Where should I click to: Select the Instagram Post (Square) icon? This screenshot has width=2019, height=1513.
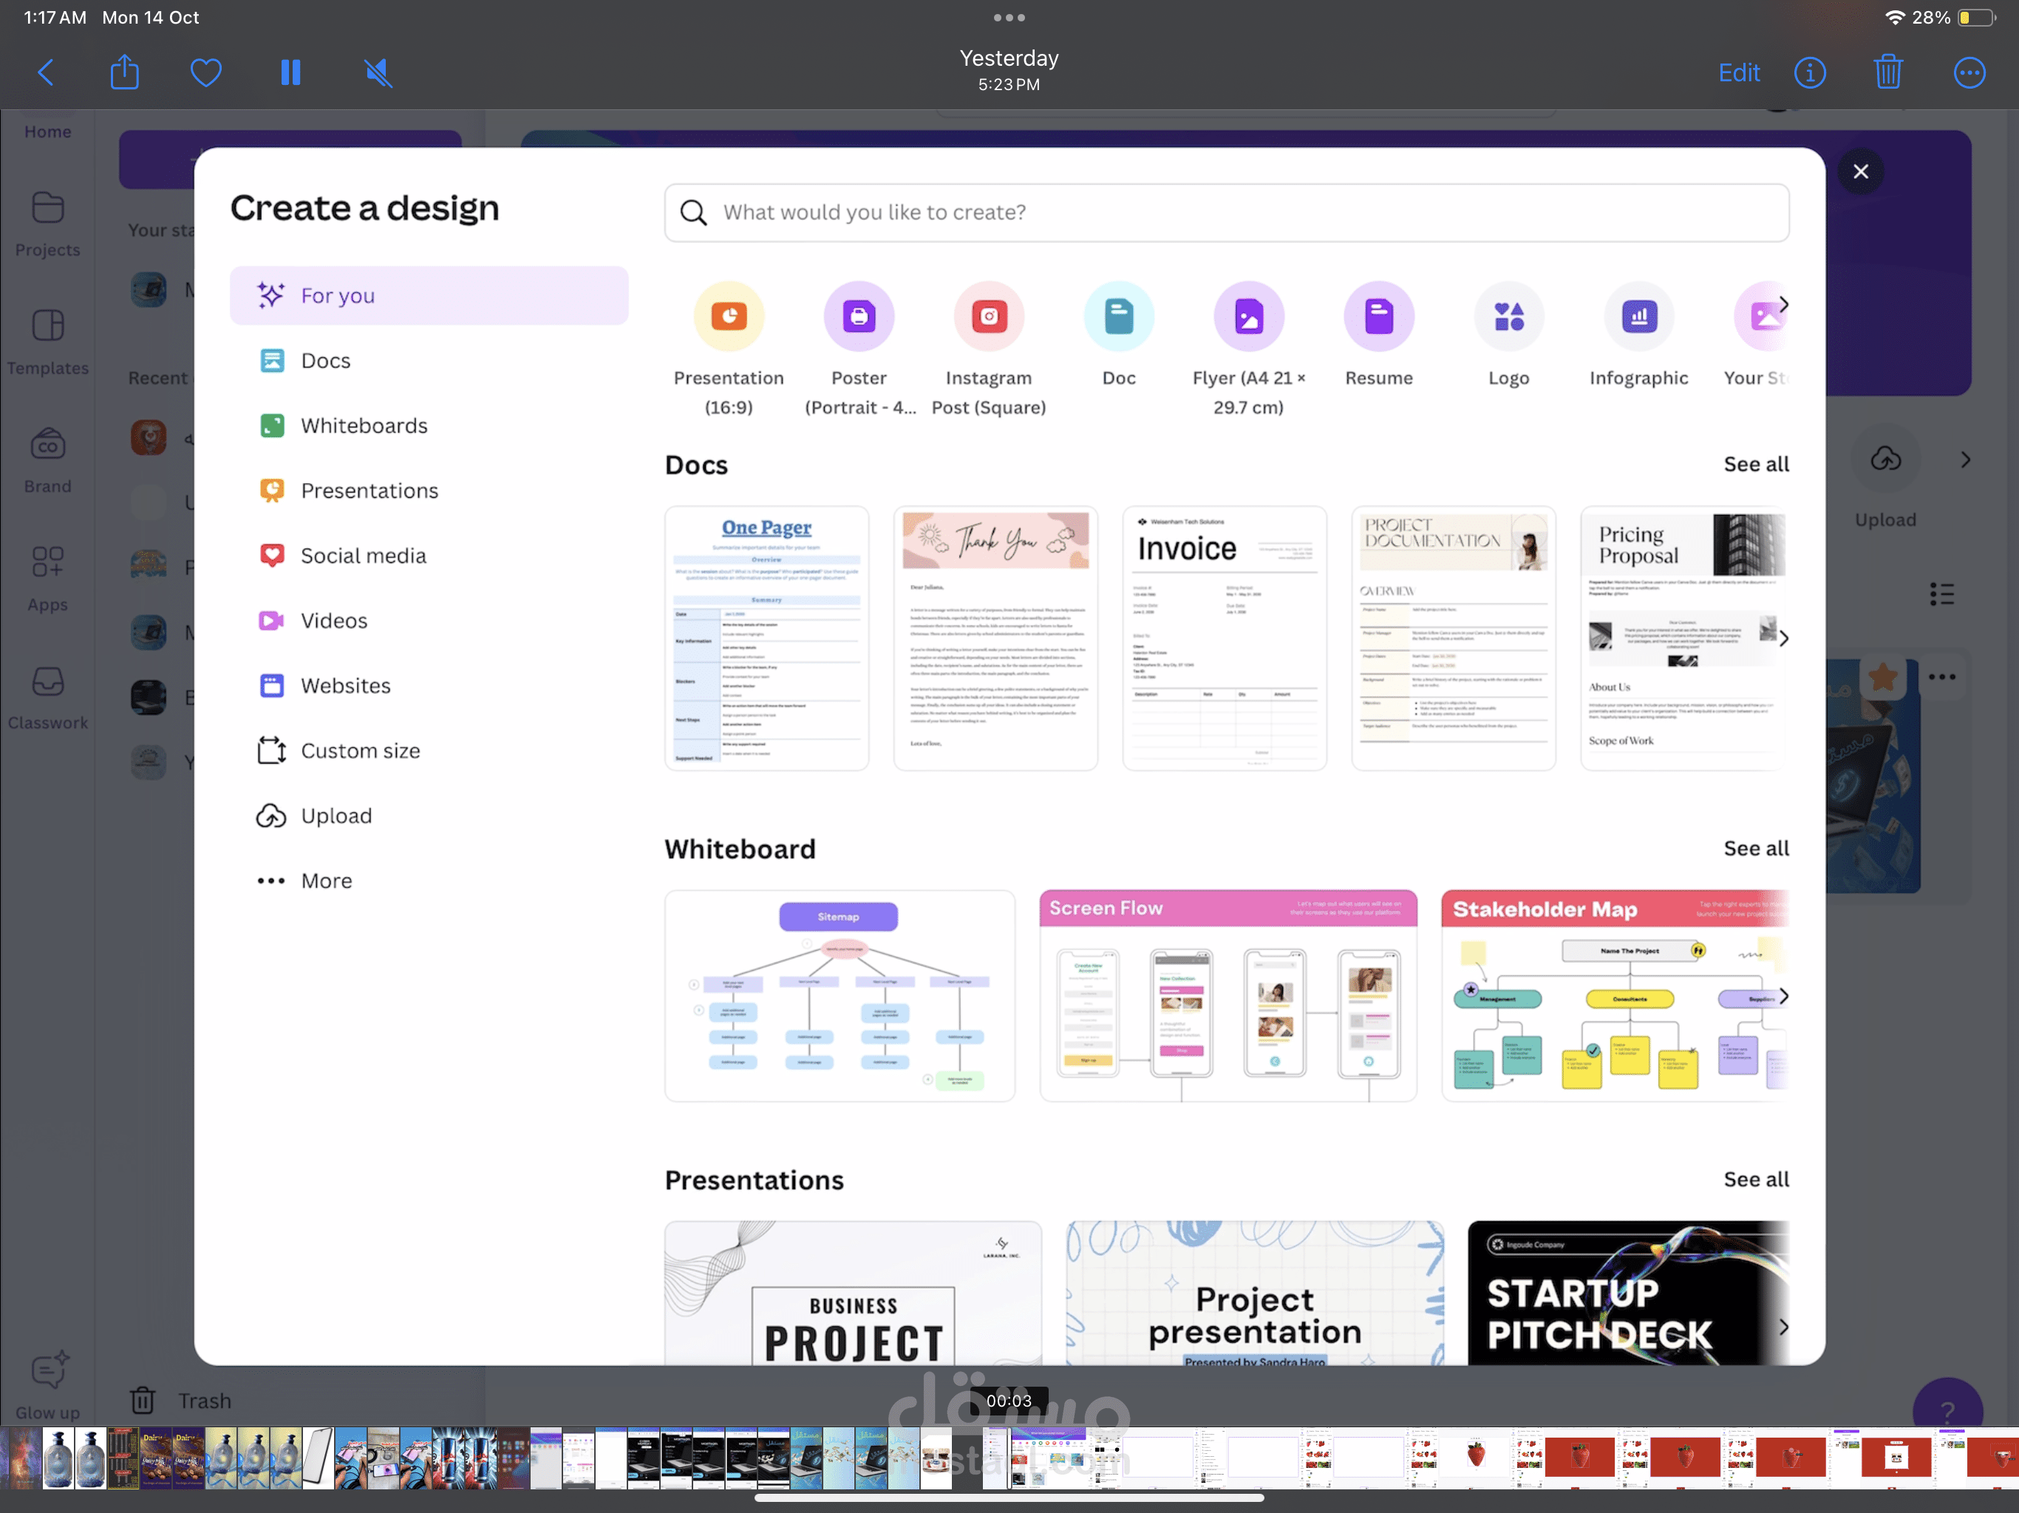(x=989, y=317)
